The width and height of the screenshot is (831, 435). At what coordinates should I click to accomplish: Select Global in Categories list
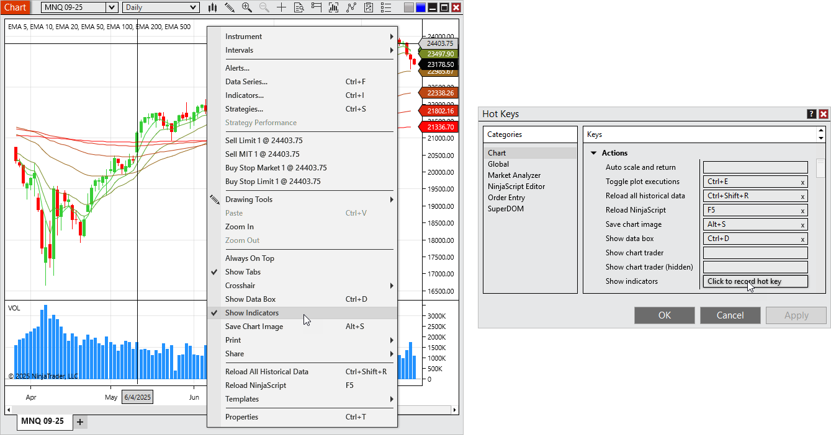click(498, 164)
